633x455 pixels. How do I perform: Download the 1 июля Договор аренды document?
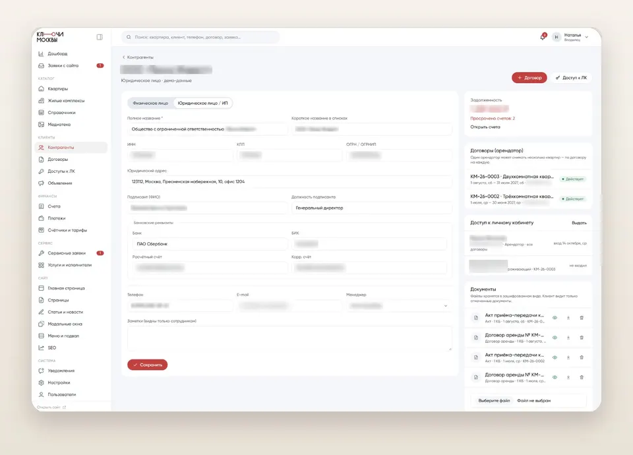pos(568,377)
